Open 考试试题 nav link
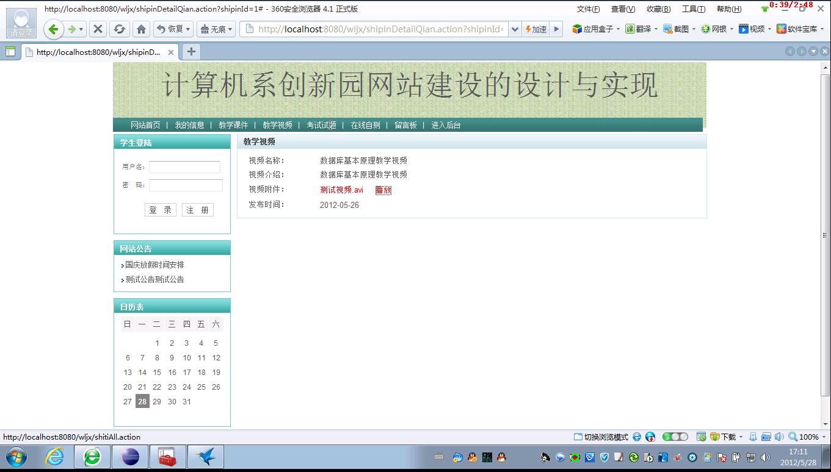Image resolution: width=831 pixels, height=472 pixels. [x=321, y=125]
